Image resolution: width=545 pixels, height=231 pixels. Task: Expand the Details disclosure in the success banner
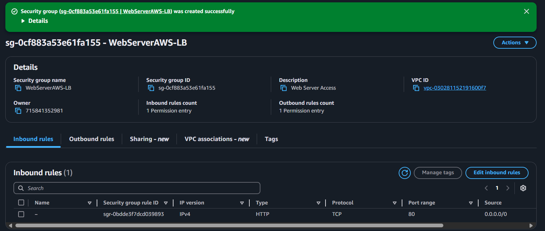pyautogui.click(x=35, y=21)
